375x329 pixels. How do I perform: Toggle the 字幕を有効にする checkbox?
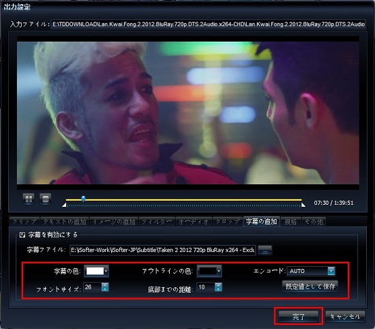[x=22, y=235]
